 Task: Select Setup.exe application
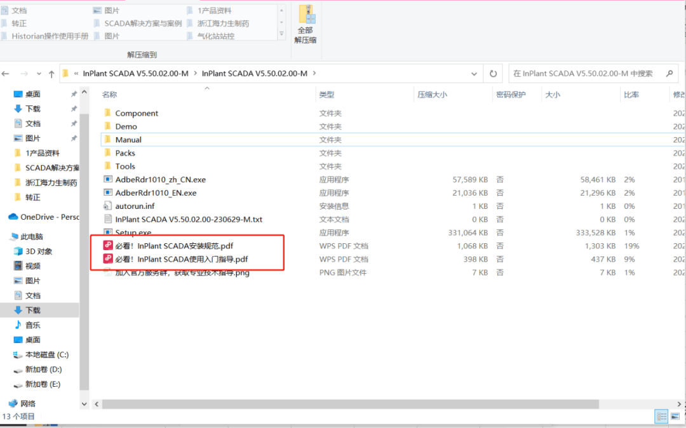tap(133, 232)
